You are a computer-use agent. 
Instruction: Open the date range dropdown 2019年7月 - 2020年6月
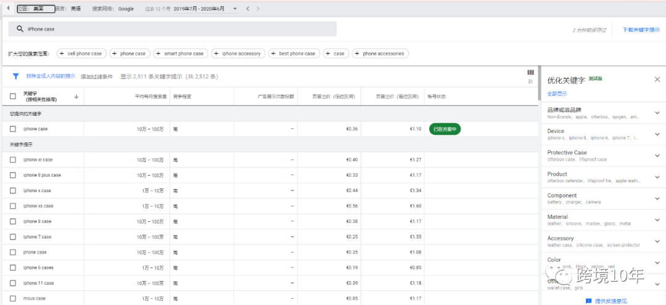click(x=206, y=9)
